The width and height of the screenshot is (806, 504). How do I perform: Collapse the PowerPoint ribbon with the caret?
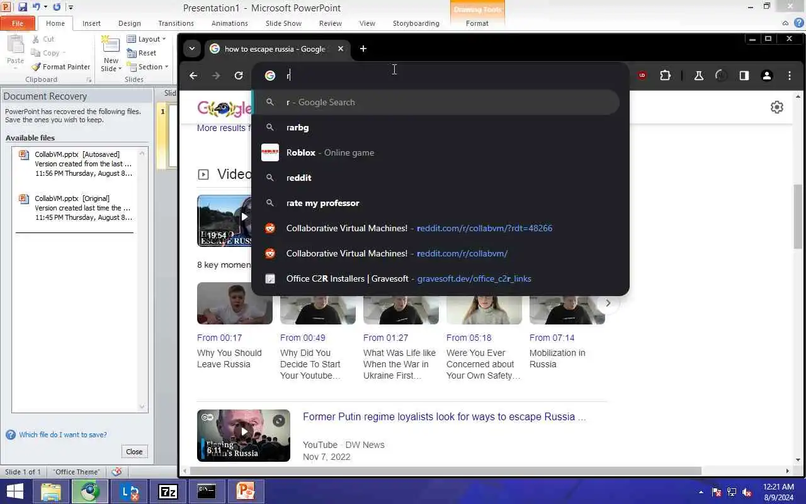click(x=785, y=23)
